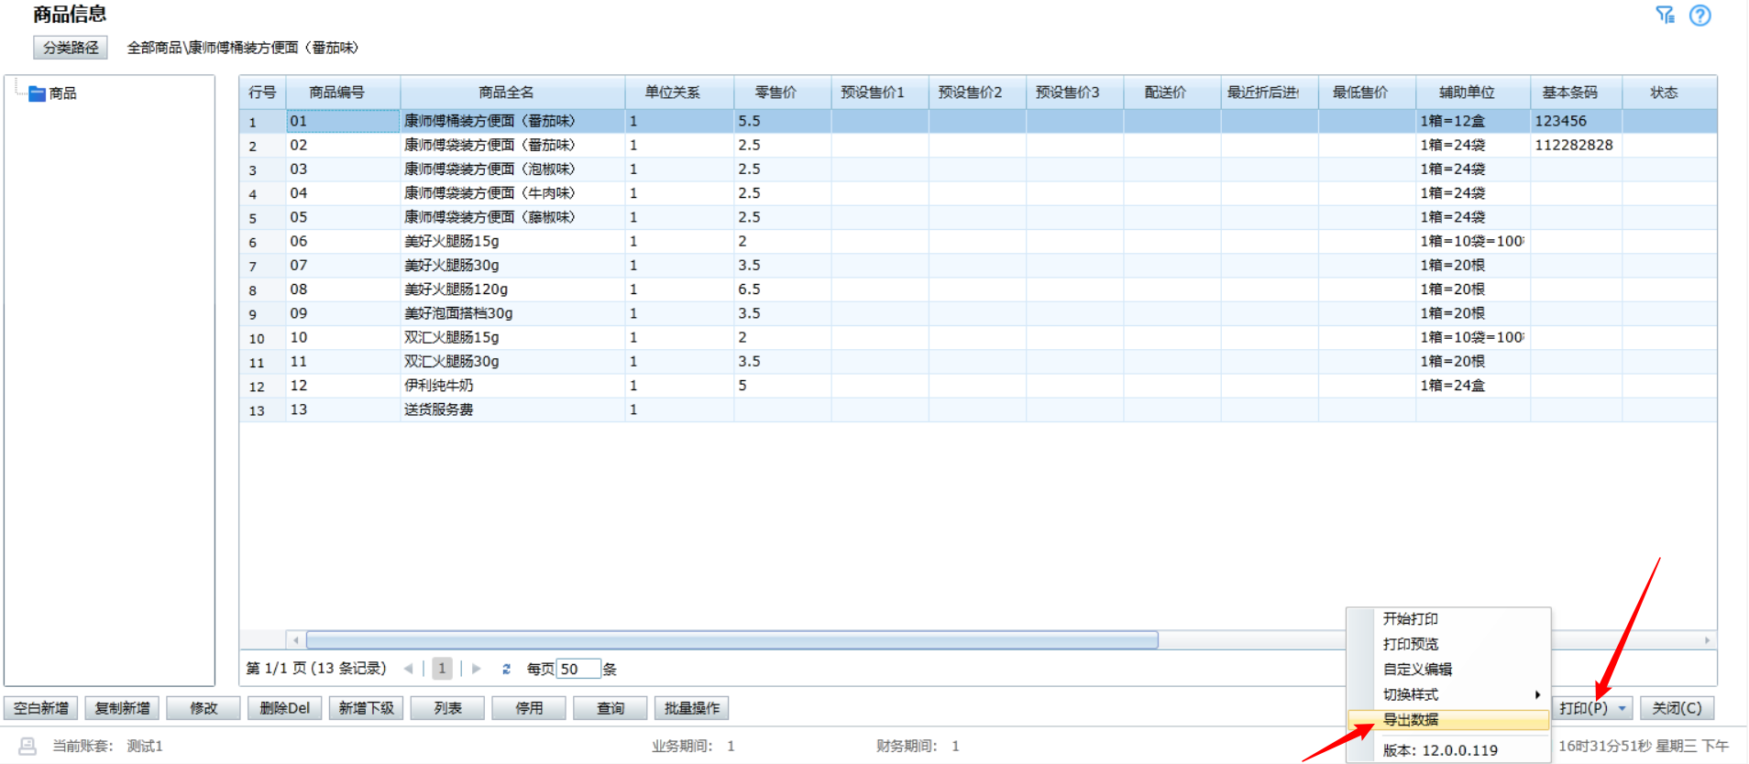Click the blue 商品 folder icon
The image size is (1749, 764).
pos(37,93)
